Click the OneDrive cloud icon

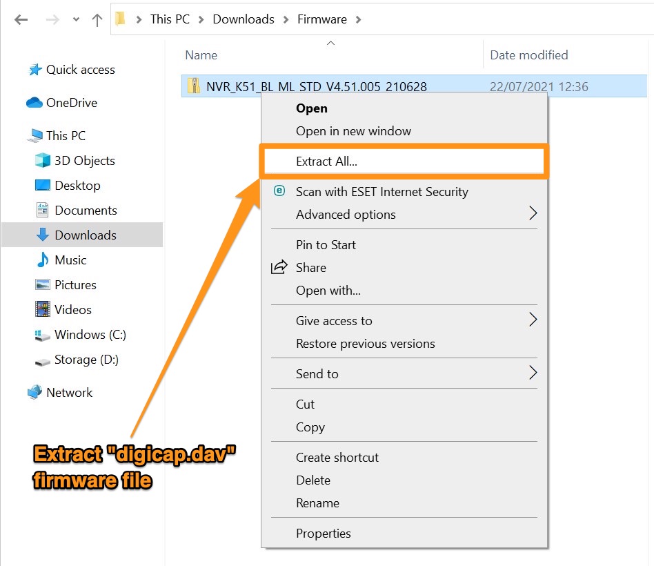pos(34,103)
